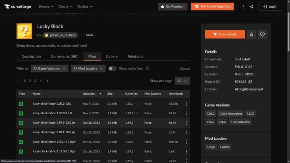Screen dimensions: 290x163
Task: Click the Clear all filters link
Action: click(x=185, y=68)
